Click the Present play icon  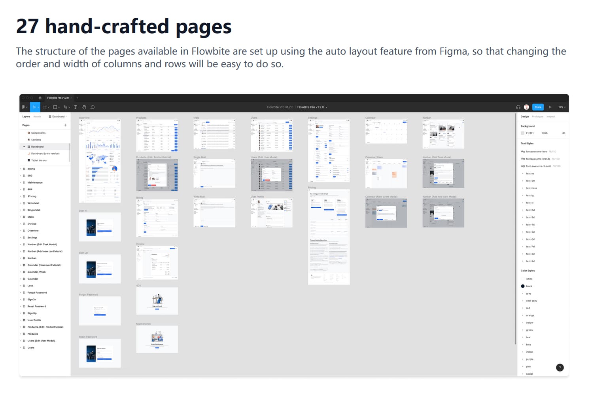coord(550,107)
